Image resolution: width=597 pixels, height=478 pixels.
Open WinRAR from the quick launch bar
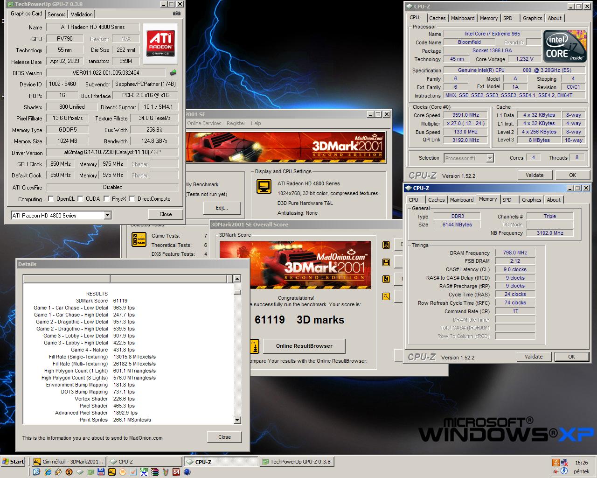pos(156,472)
